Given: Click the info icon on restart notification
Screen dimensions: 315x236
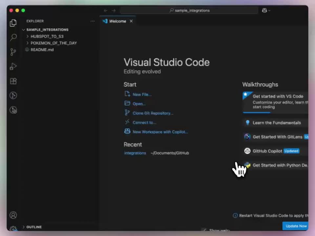Looking at the screenshot, I should click(235, 216).
